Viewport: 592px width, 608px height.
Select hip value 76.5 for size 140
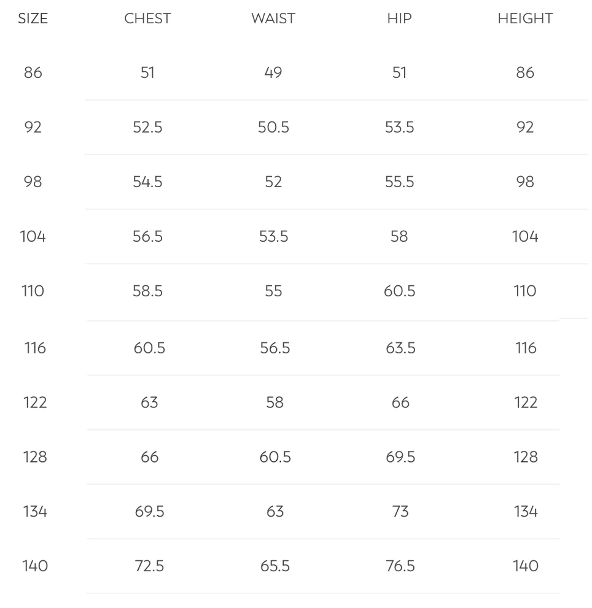400,566
